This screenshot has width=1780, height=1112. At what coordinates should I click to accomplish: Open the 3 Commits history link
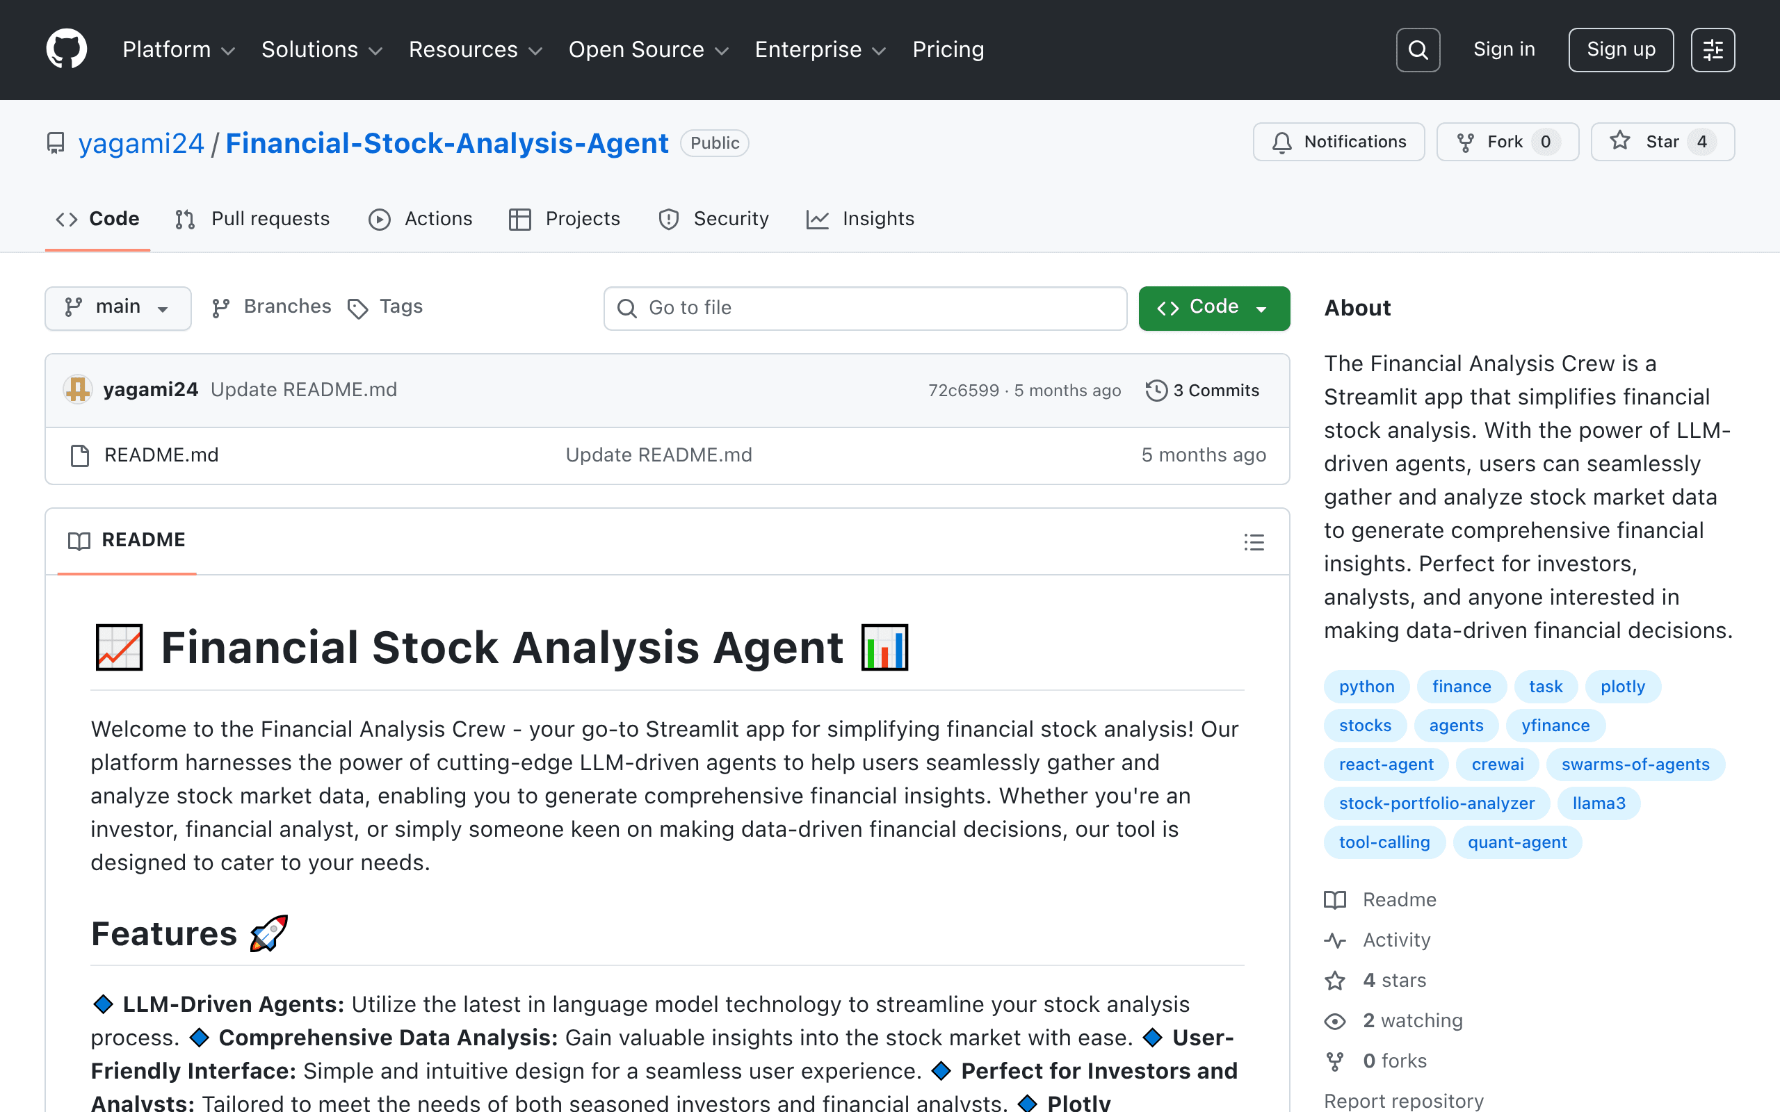tap(1203, 390)
